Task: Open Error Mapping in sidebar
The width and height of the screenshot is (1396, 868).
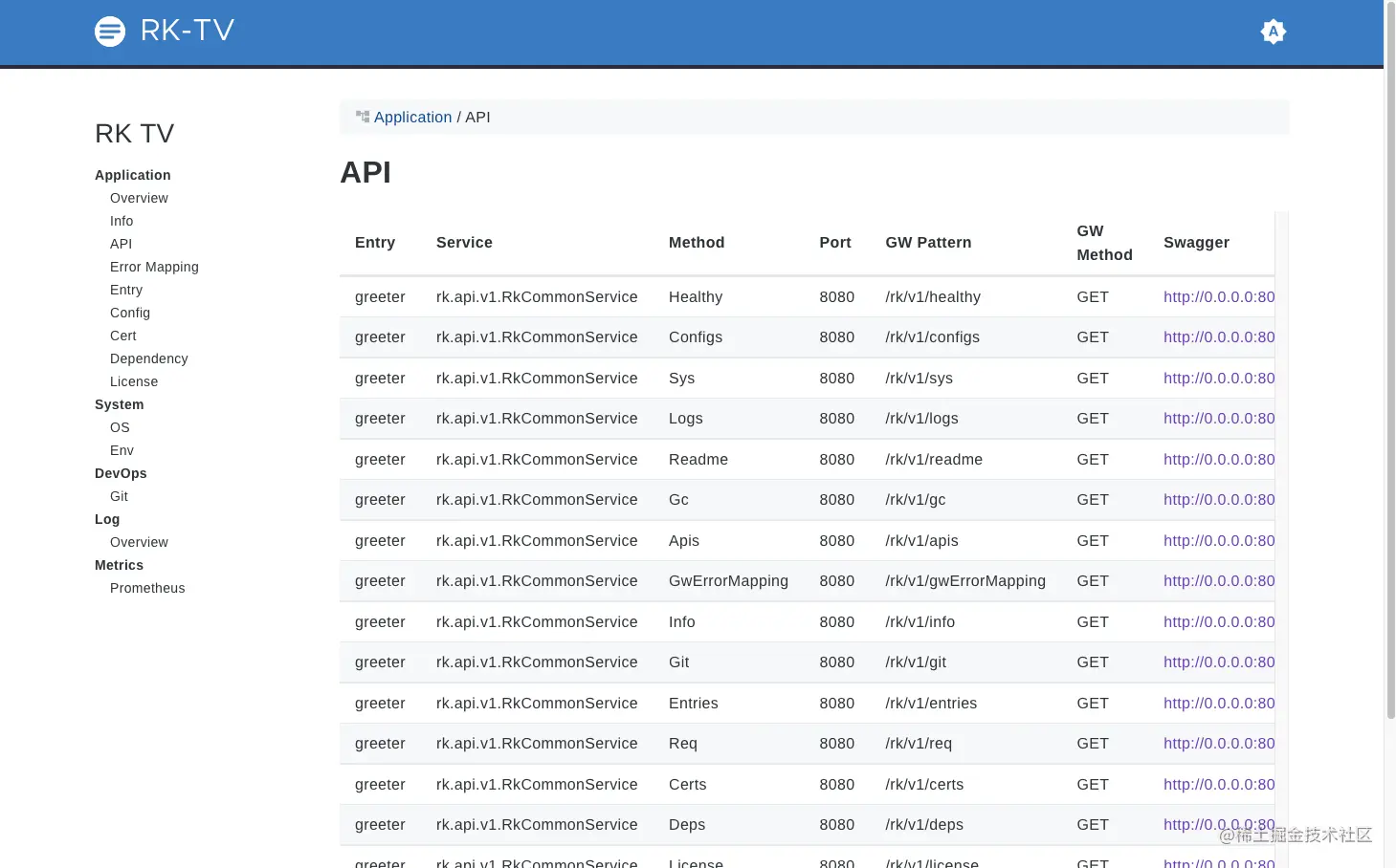Action: click(154, 267)
